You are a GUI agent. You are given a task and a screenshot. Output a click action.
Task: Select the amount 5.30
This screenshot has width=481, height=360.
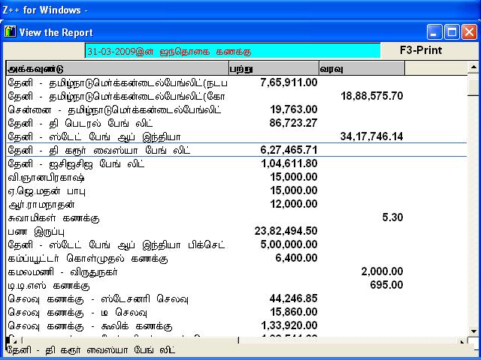click(392, 217)
